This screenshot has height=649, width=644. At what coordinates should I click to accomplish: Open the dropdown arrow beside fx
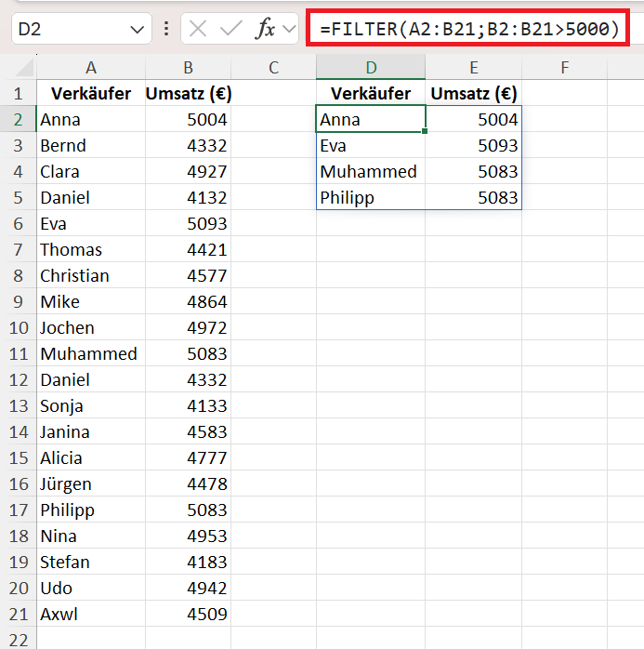point(289,29)
